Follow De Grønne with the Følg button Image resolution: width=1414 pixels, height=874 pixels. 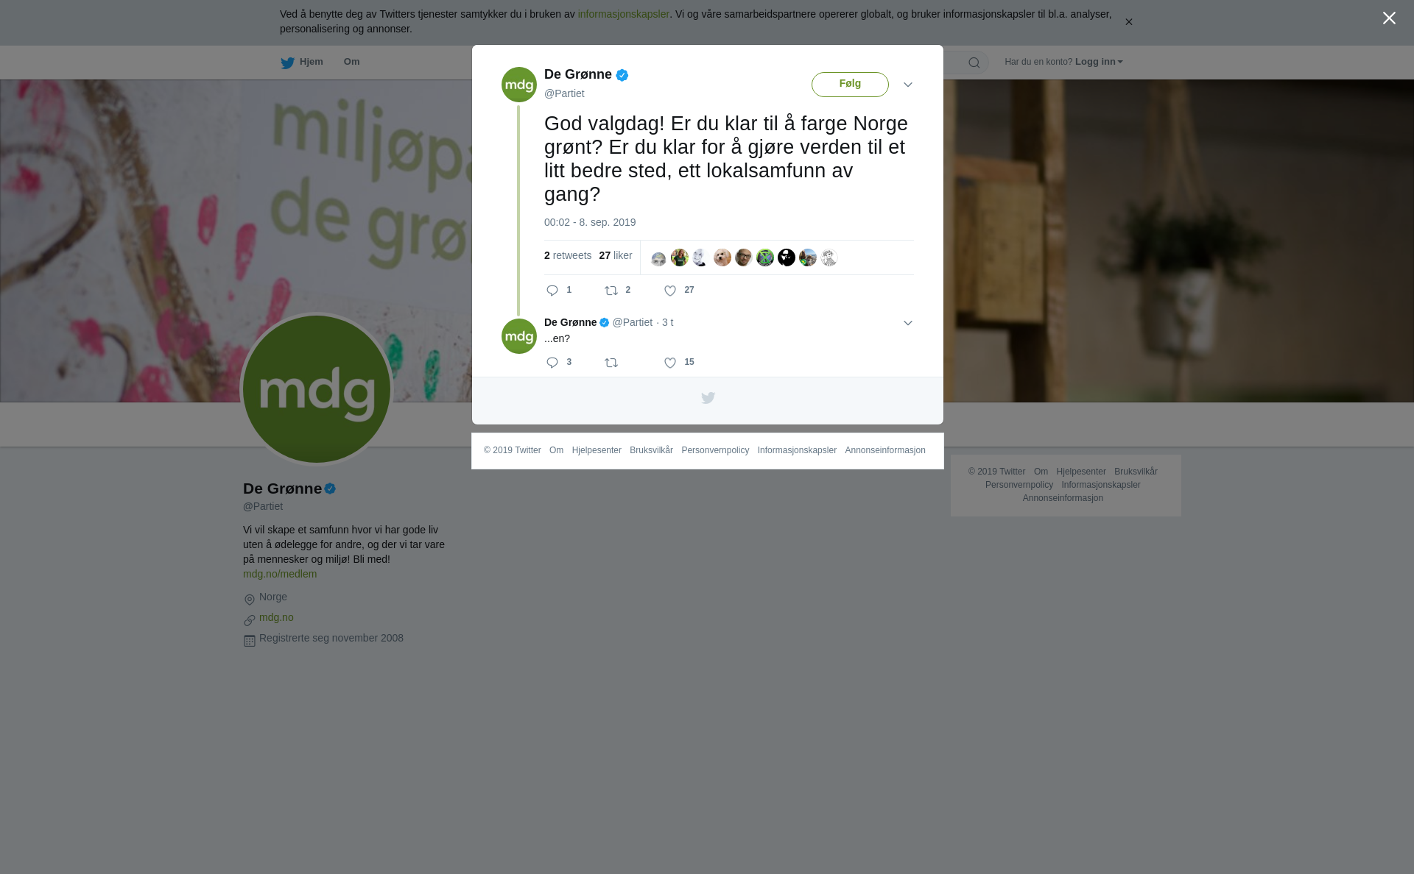pyautogui.click(x=850, y=85)
